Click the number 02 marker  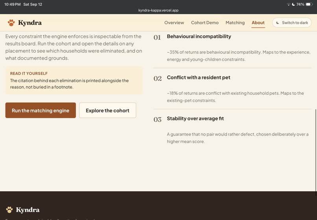coord(158,79)
